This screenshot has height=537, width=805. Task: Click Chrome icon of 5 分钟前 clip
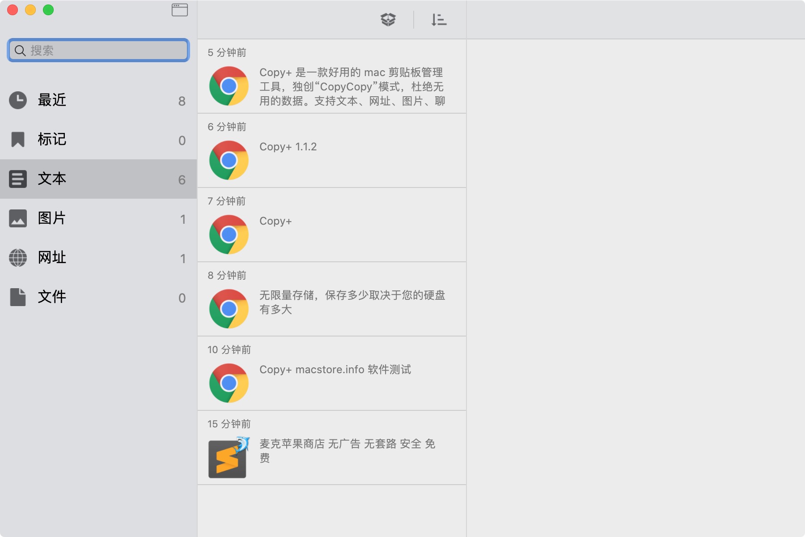[229, 86]
